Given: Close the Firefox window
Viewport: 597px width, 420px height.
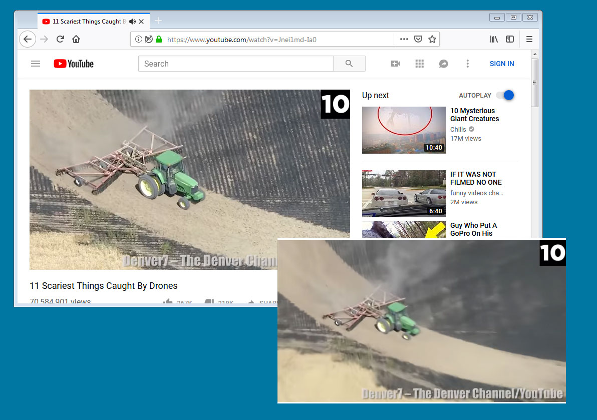Looking at the screenshot, I should [x=529, y=18].
